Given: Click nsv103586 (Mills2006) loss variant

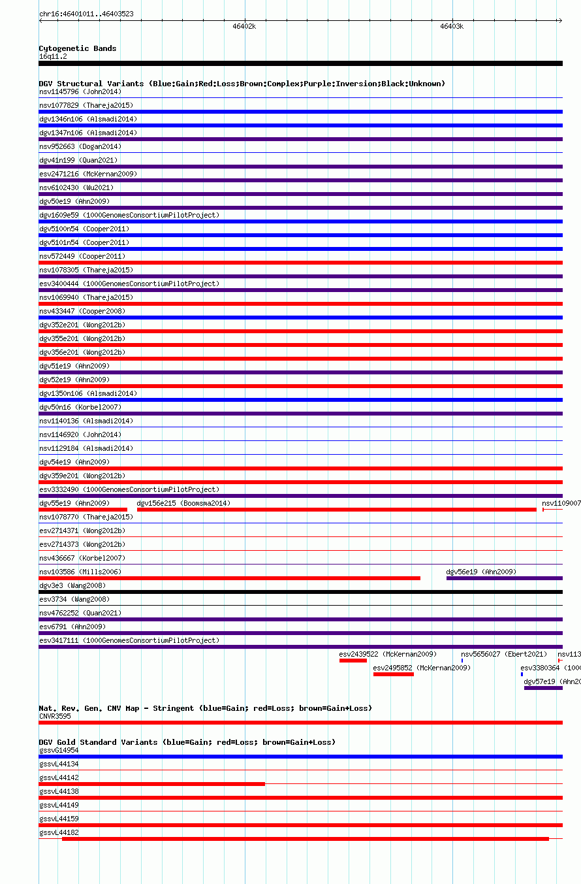Looking at the screenshot, I should coord(230,578).
